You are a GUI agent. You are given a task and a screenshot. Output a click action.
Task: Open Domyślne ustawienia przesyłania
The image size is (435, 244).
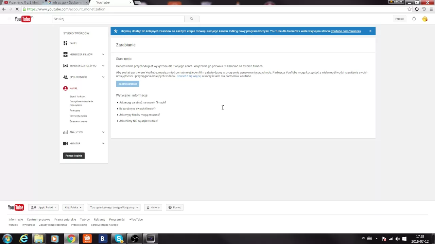point(81,103)
